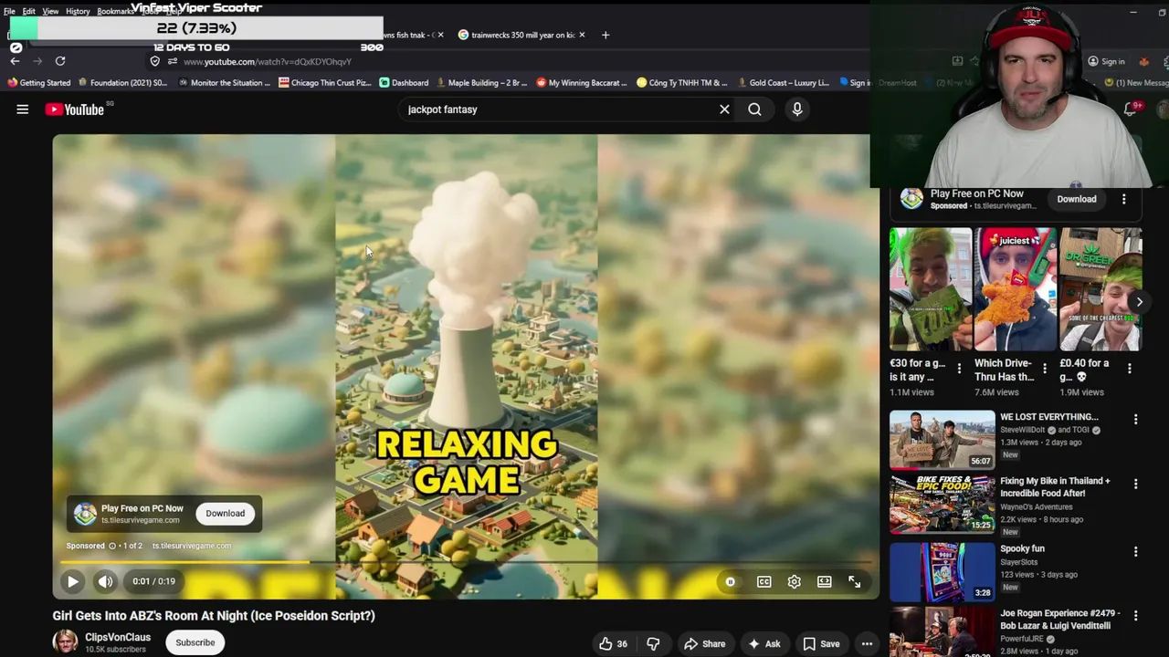Open more actions menu beside Save
1169x657 pixels.
coord(867,644)
